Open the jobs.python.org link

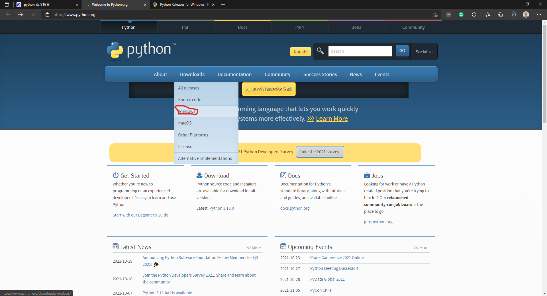(378, 222)
